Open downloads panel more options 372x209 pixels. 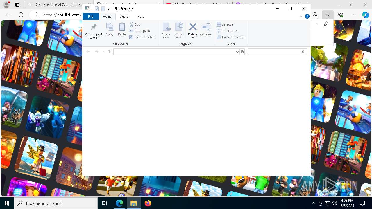tap(316, 24)
